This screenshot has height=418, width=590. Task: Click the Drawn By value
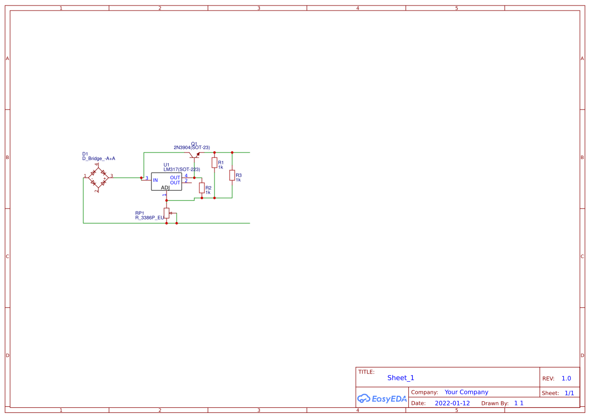518,403
